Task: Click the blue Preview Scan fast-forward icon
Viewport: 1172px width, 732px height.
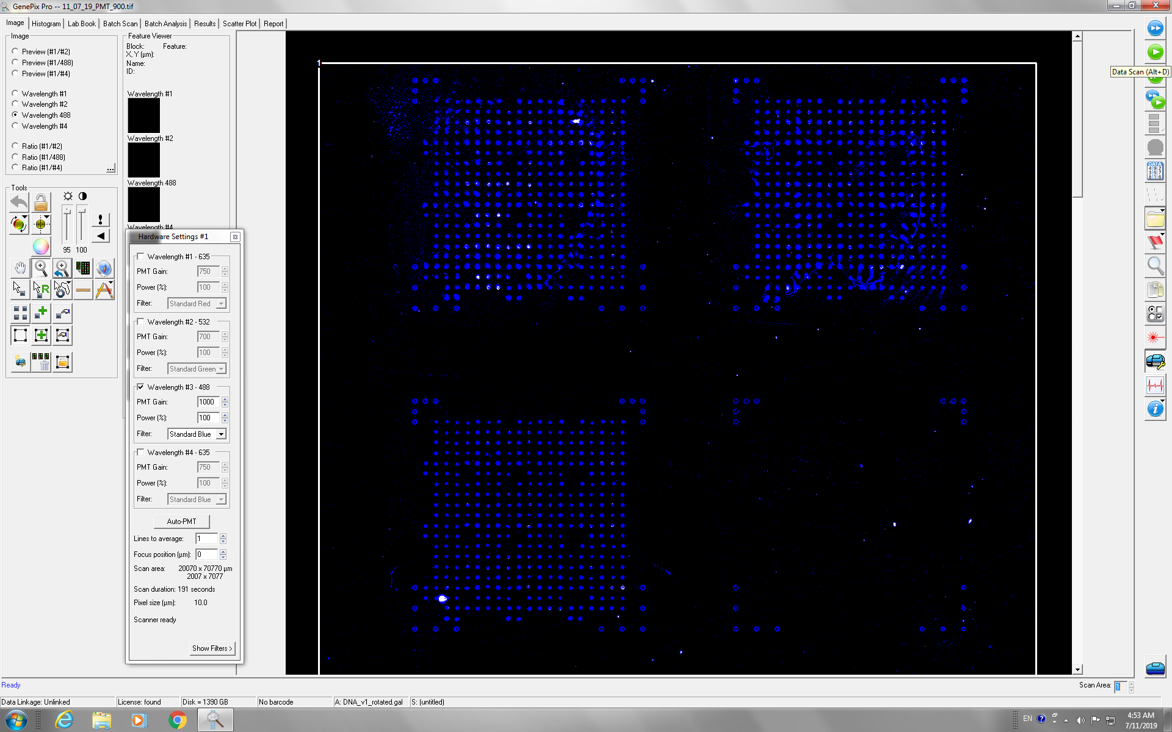Action: pyautogui.click(x=1155, y=28)
